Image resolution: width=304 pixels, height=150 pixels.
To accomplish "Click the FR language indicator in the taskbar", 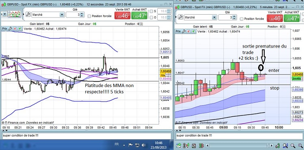I will 117,144.
